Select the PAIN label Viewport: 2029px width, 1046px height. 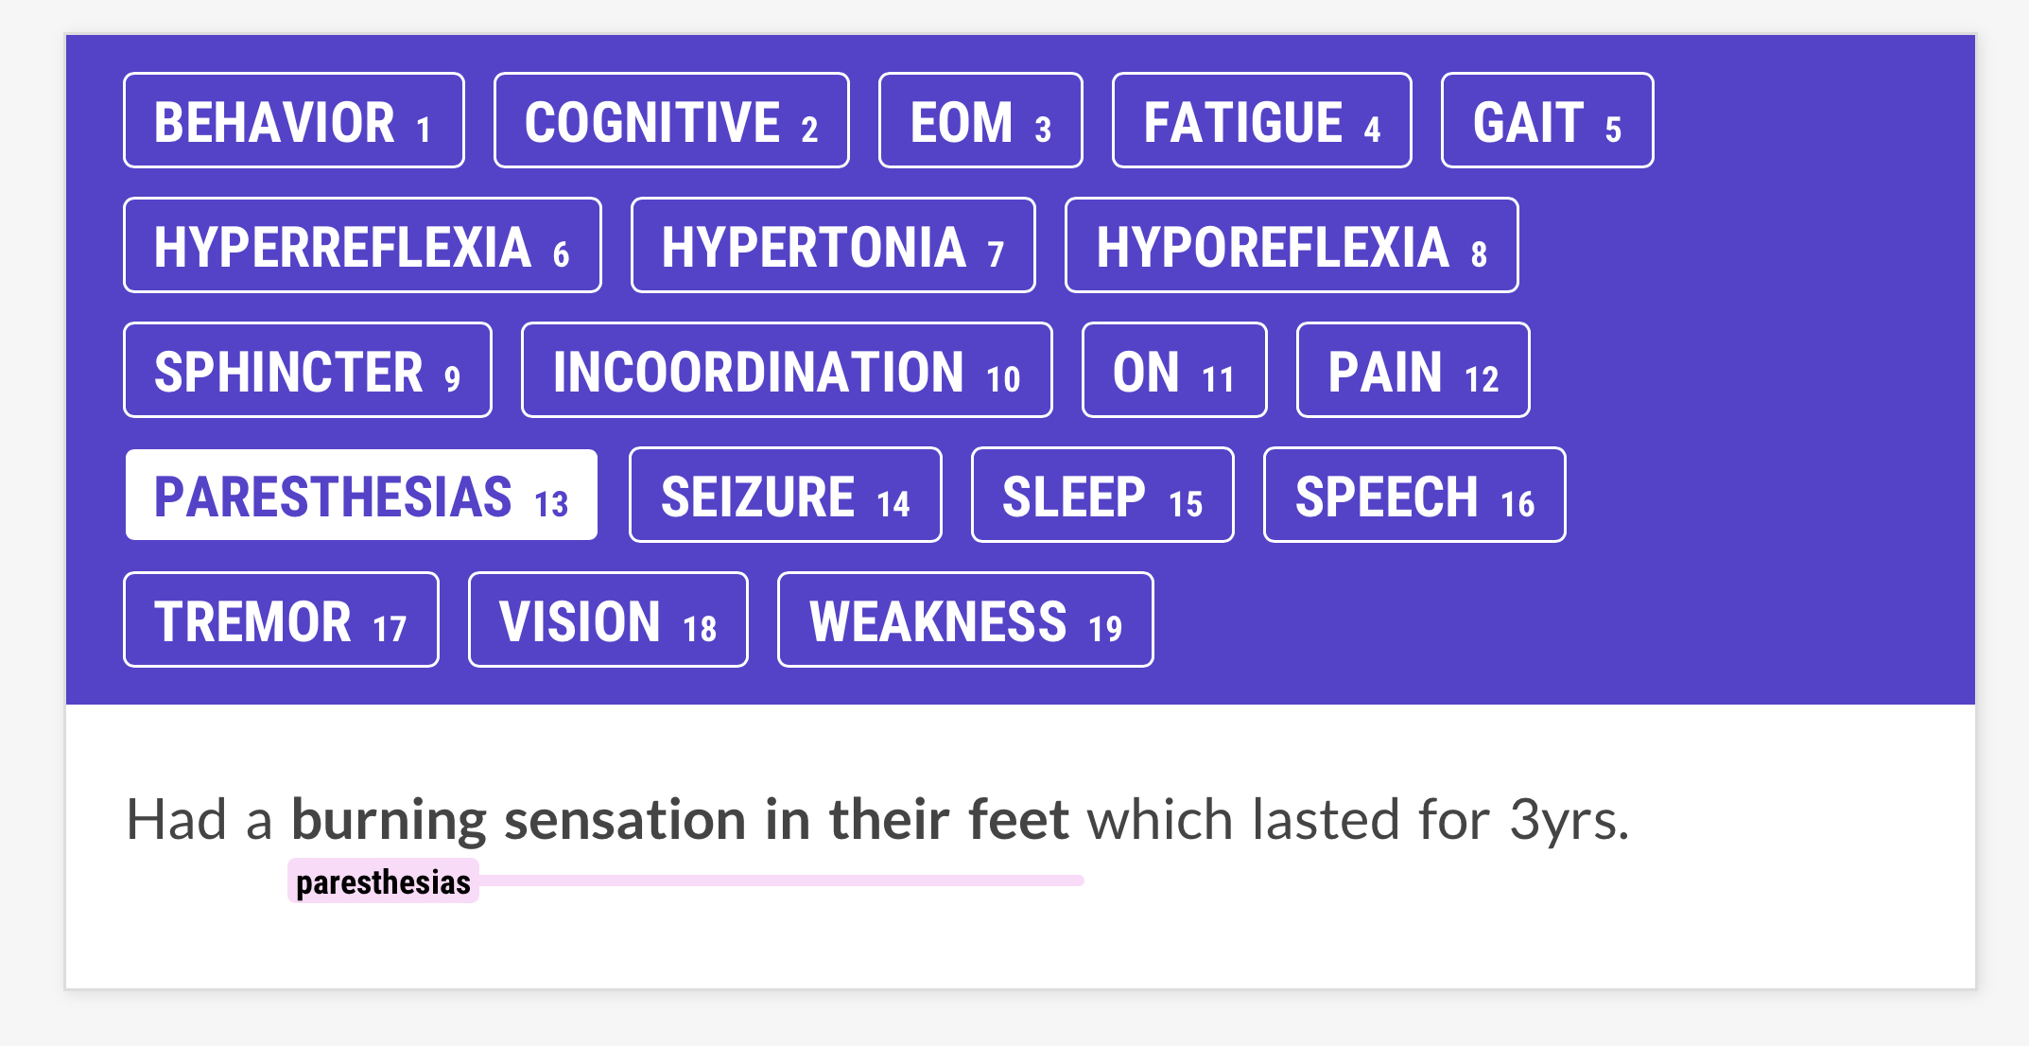coord(1413,371)
